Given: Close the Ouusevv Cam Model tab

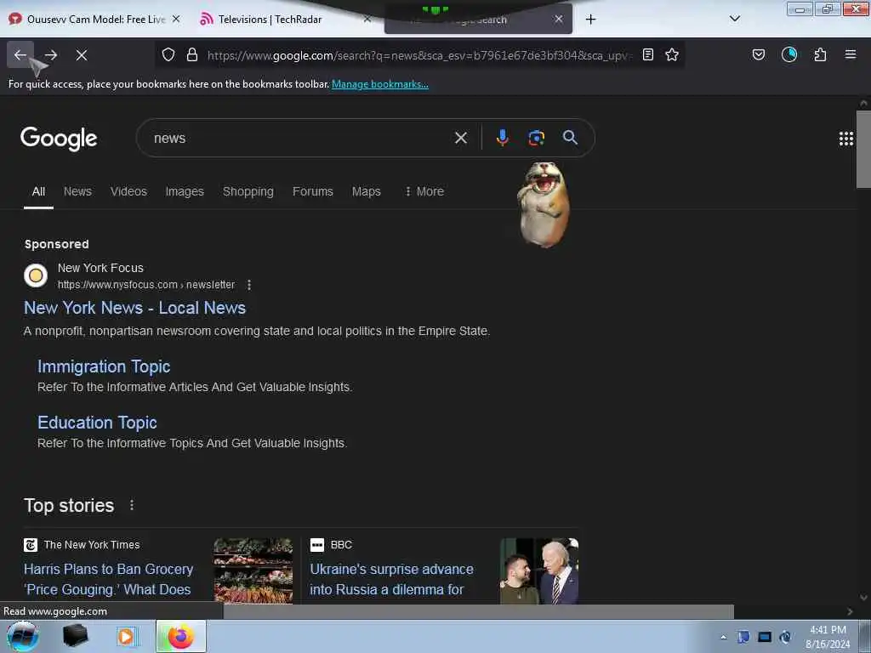Looking at the screenshot, I should click(x=176, y=19).
